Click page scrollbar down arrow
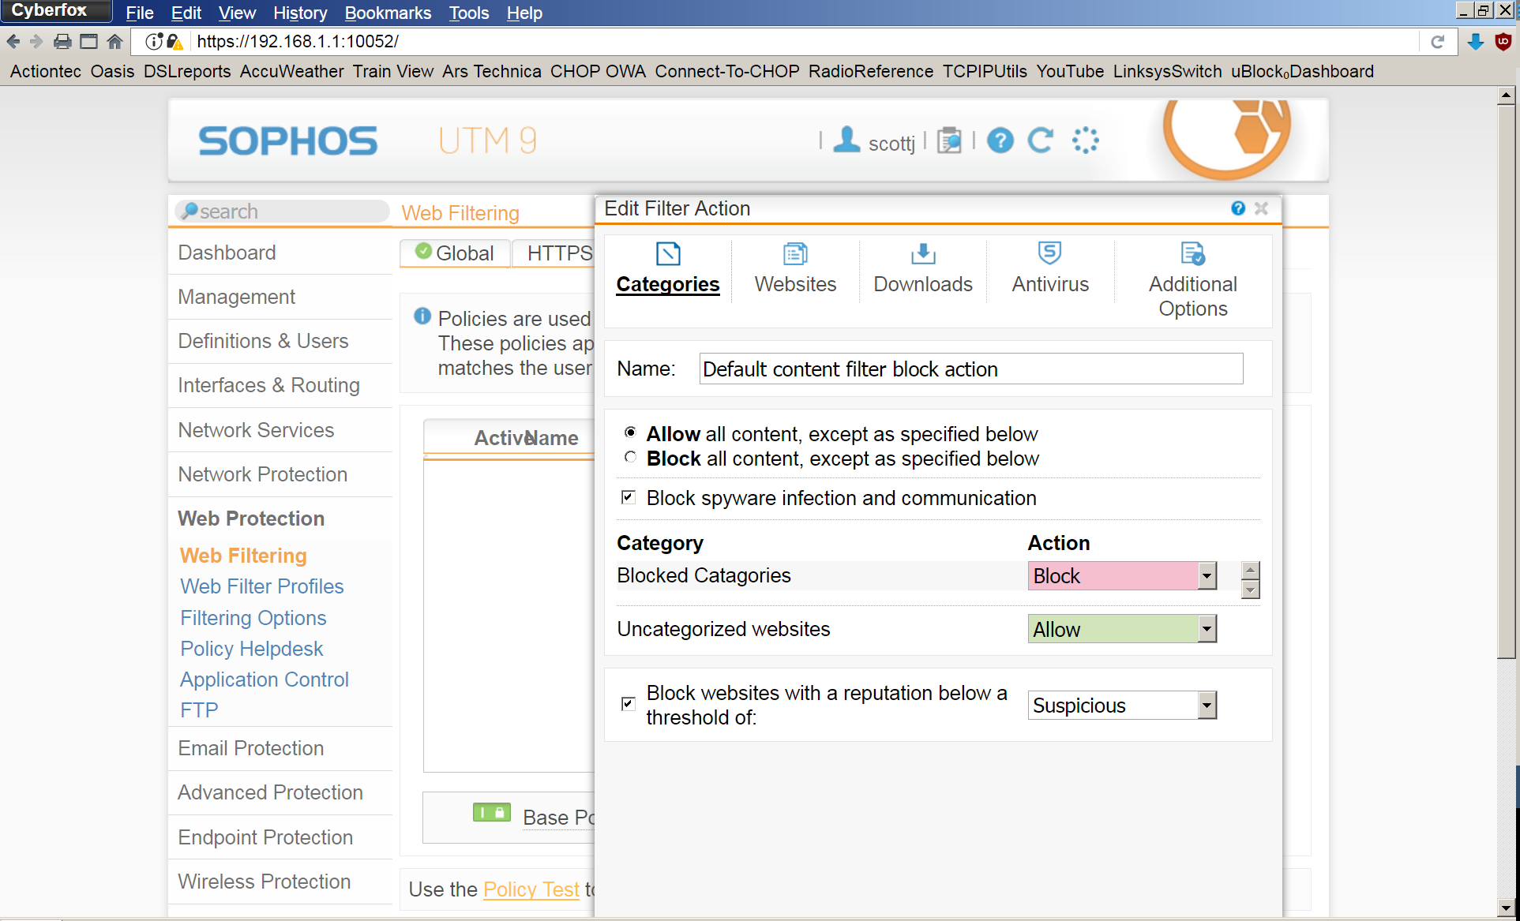This screenshot has height=921, width=1520. click(1506, 908)
